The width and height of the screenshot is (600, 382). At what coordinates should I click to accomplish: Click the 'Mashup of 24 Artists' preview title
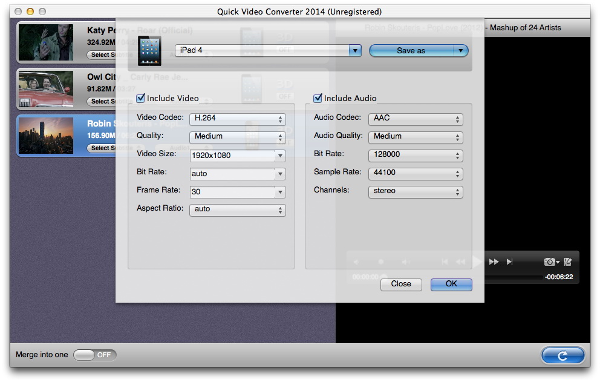click(526, 28)
